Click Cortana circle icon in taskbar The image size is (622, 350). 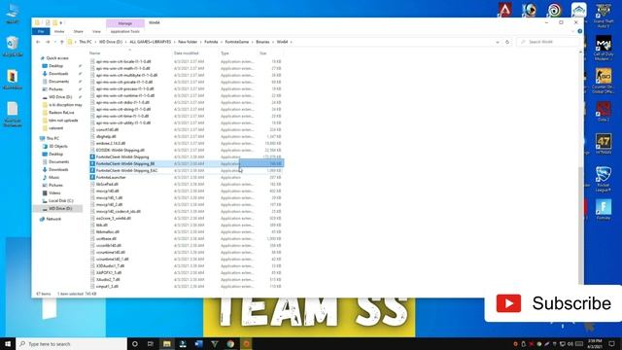click(x=135, y=343)
